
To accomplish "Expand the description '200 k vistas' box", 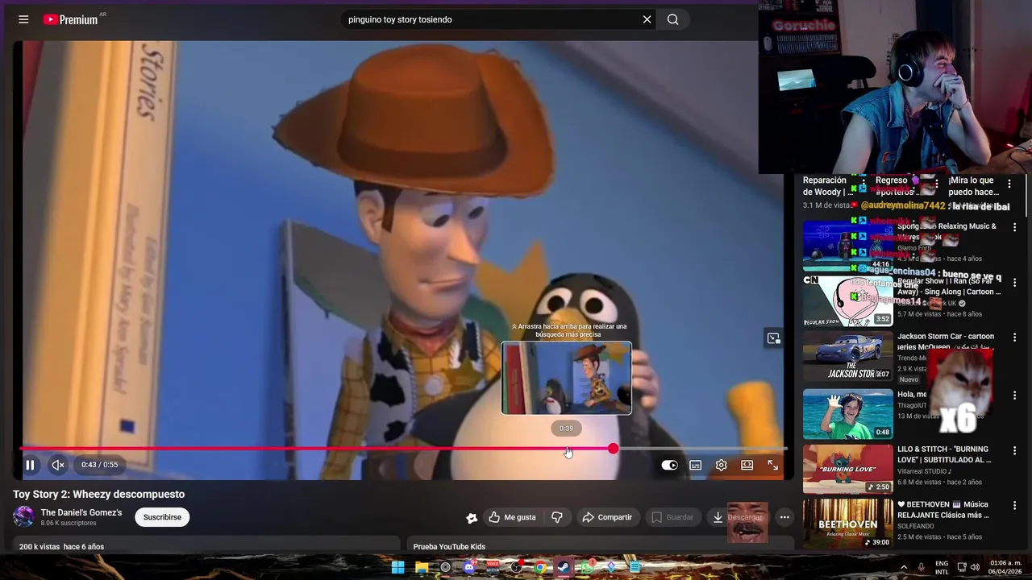I will 206,545.
